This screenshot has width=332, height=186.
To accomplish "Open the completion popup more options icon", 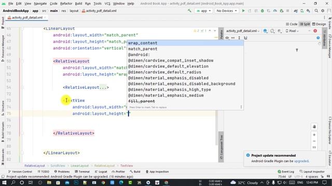I will click(x=241, y=107).
